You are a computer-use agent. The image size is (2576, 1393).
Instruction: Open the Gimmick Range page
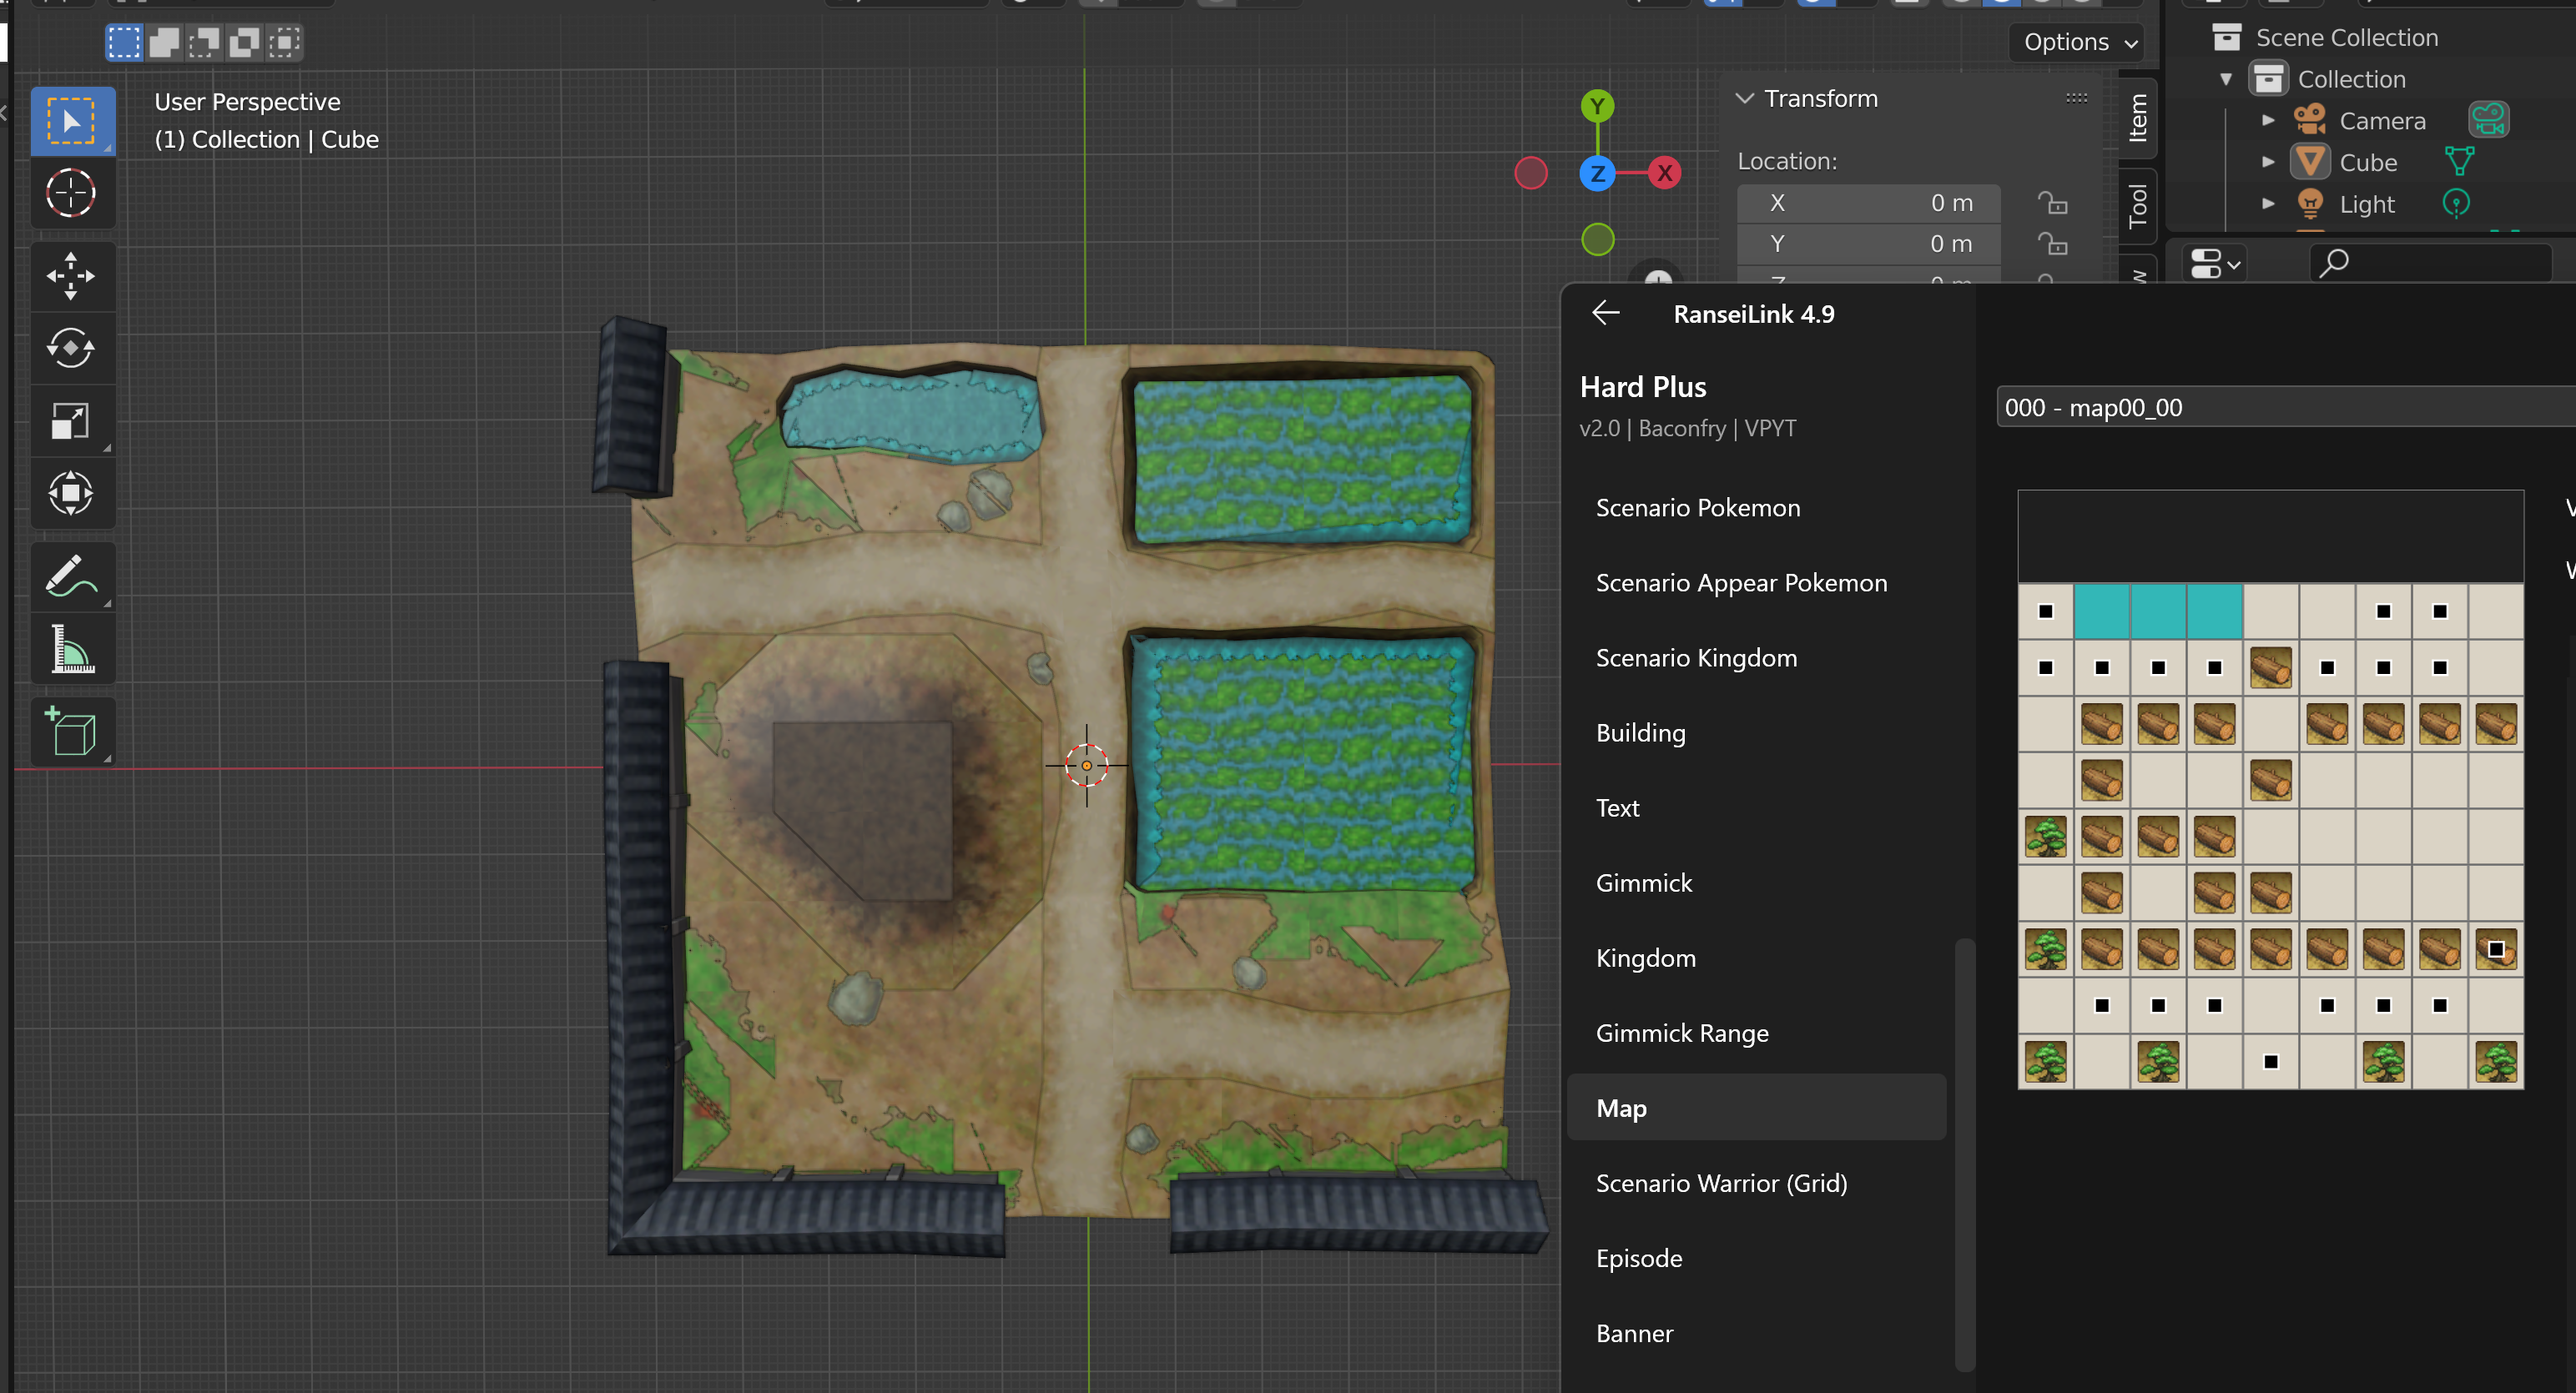tap(1682, 1033)
